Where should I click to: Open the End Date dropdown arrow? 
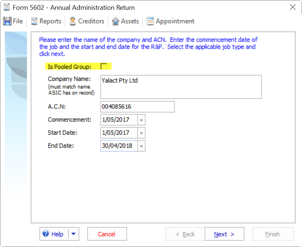coord(142,146)
